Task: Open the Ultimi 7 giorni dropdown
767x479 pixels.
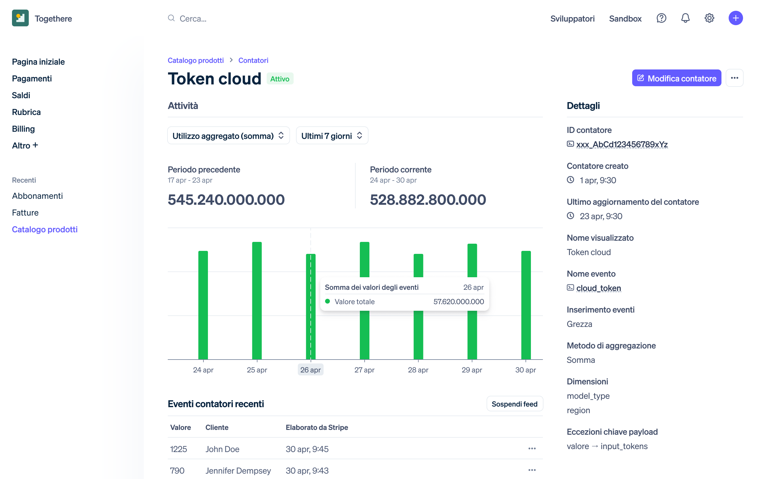Action: 332,136
